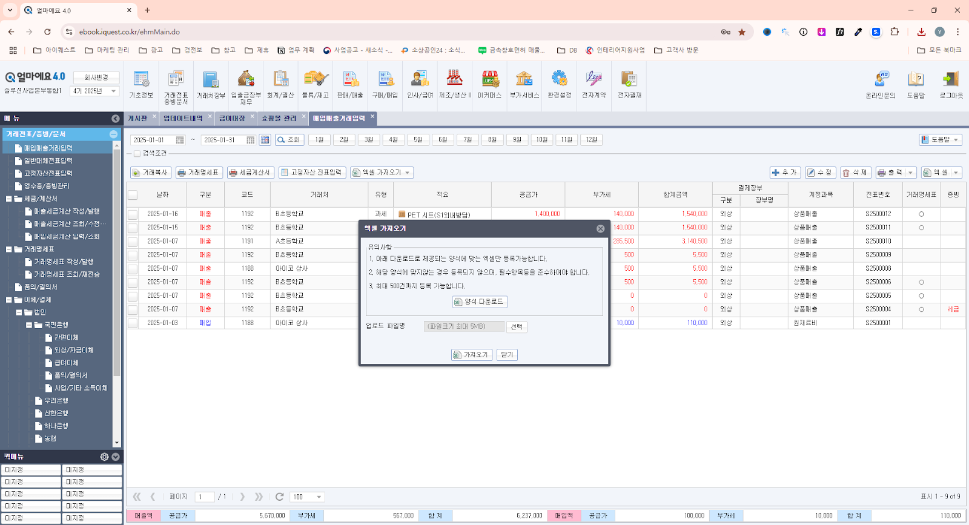The height and width of the screenshot is (525, 969).
Task: Collapse the 국민은행 tree folder
Action: 29,325
